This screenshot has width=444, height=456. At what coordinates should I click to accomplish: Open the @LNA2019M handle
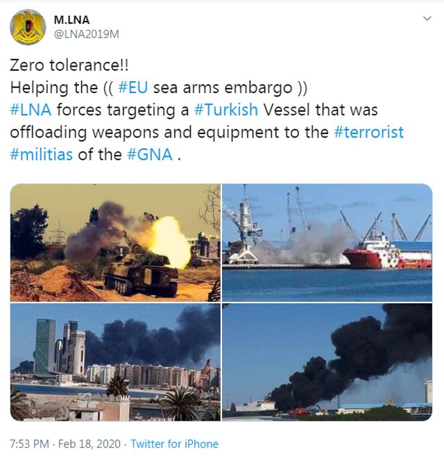pos(87,34)
